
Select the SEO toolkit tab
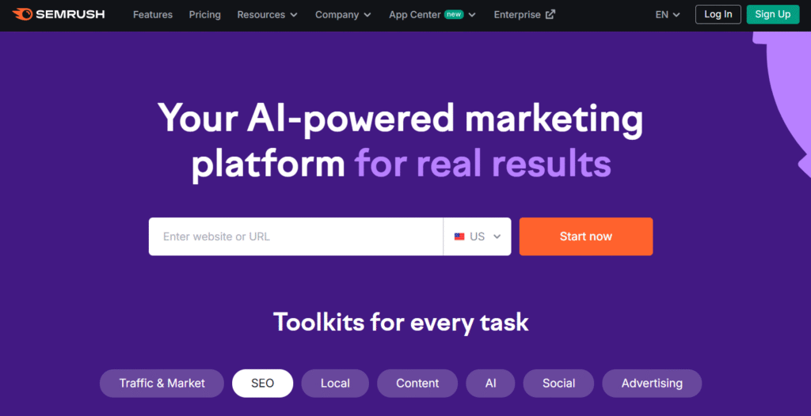[x=262, y=384]
